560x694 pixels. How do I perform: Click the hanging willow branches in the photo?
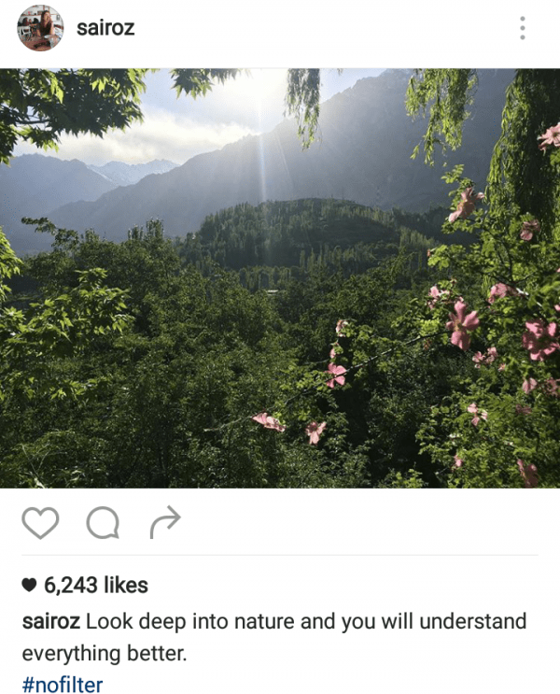pyautogui.click(x=303, y=104)
